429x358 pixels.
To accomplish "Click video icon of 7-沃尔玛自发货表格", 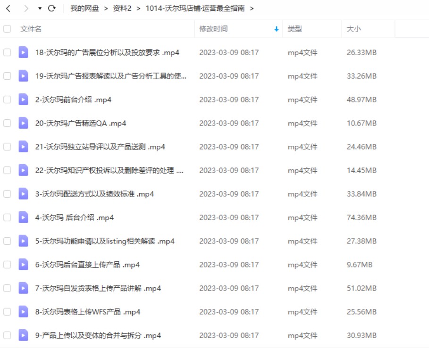I will 23,288.
